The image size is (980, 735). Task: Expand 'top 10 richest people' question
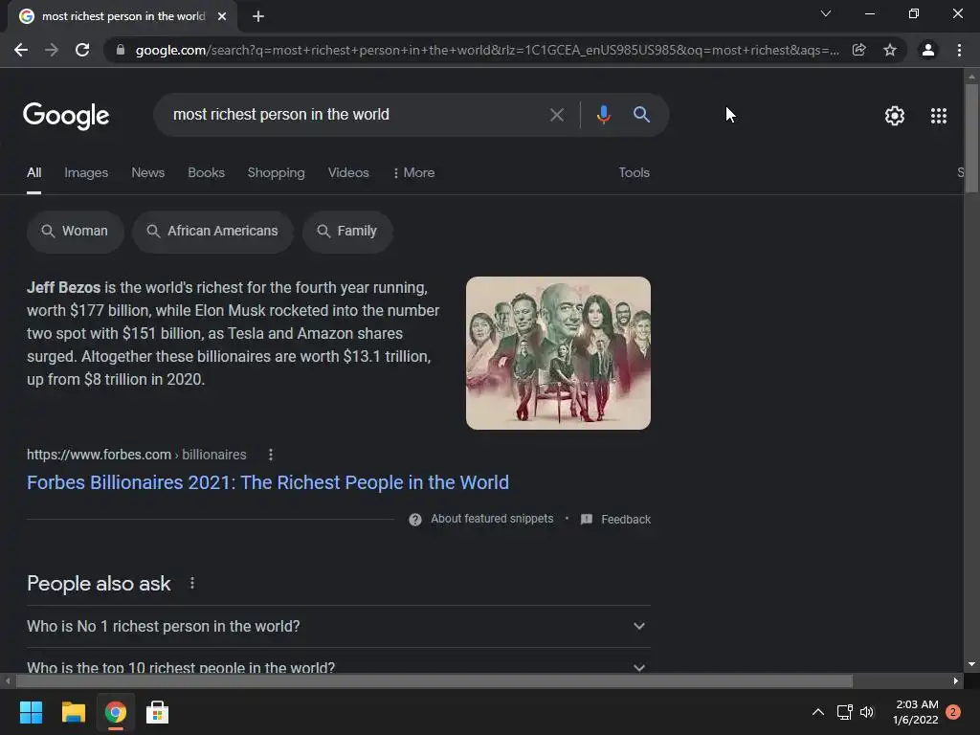pos(338,666)
